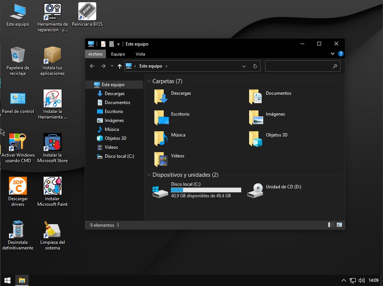Select the Unidad de CD (D:) drive
Viewport: 383px width, 286px height.
pos(274,191)
